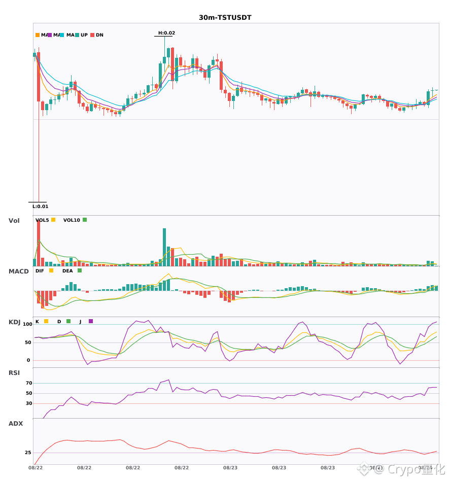Click the UP legend text
Viewport: 449px width, 482px height.
click(x=84, y=35)
